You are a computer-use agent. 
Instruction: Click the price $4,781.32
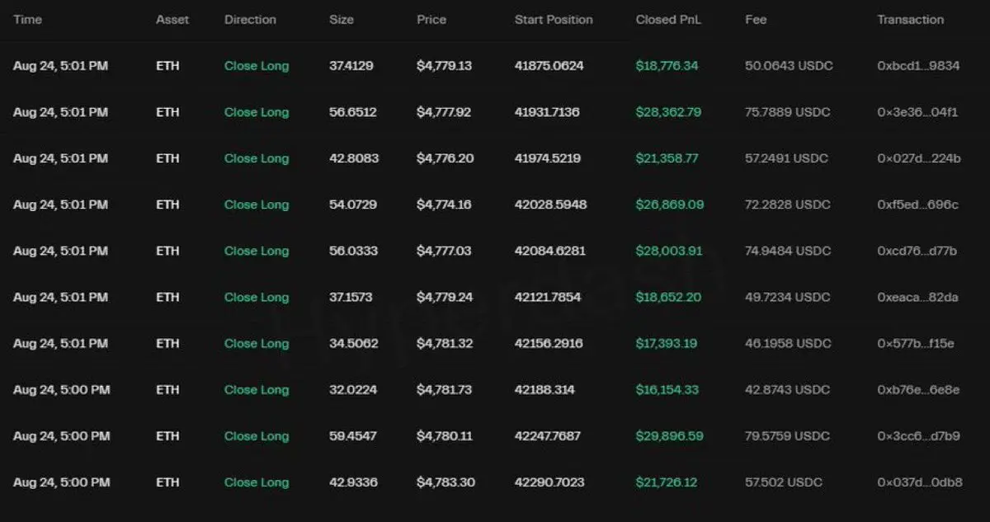pyautogui.click(x=445, y=343)
